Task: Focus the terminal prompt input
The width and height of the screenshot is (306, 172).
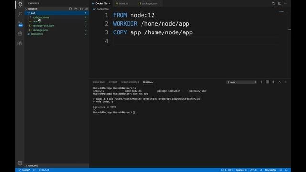Action: click(134, 113)
